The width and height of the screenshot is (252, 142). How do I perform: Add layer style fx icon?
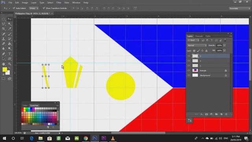click(x=201, y=114)
